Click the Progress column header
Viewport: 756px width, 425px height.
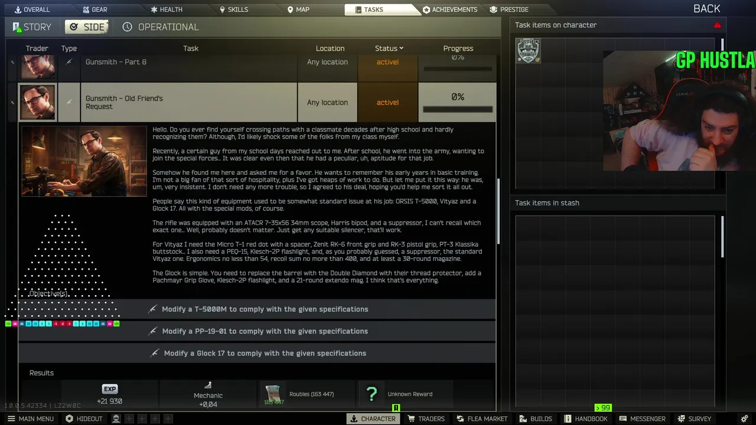(x=458, y=48)
